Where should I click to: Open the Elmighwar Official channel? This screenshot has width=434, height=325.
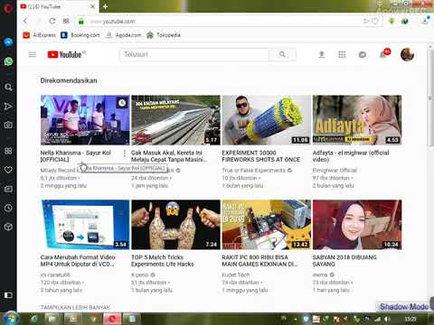tap(335, 171)
